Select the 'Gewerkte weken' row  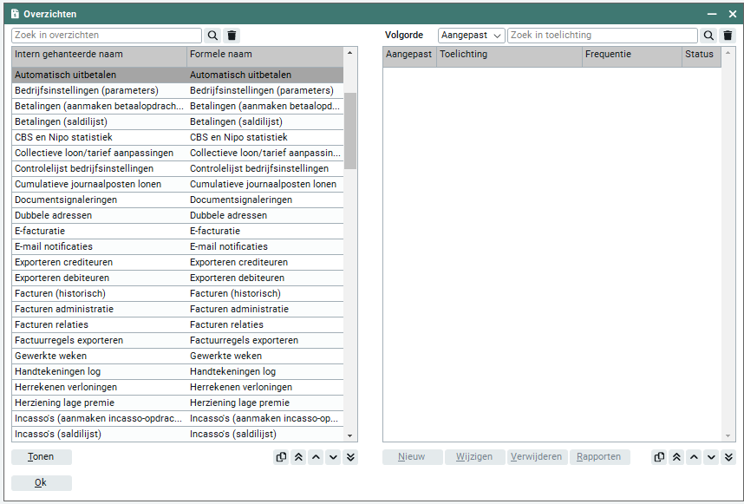[x=99, y=356]
